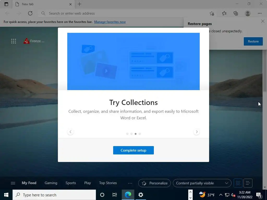The image size is (267, 200).
Task: Show hidden system tray icons
Action: click(x=221, y=195)
